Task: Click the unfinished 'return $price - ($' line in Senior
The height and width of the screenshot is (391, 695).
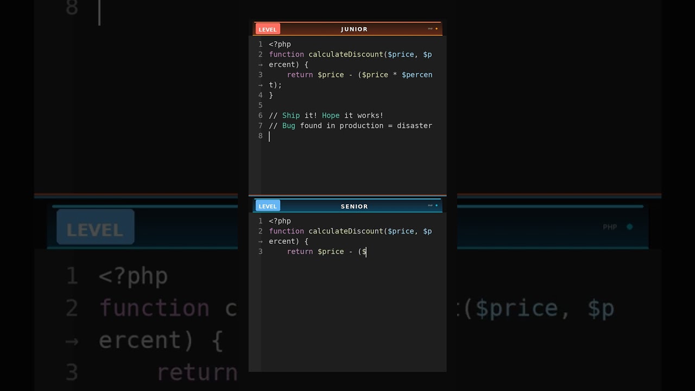Action: [x=327, y=251]
